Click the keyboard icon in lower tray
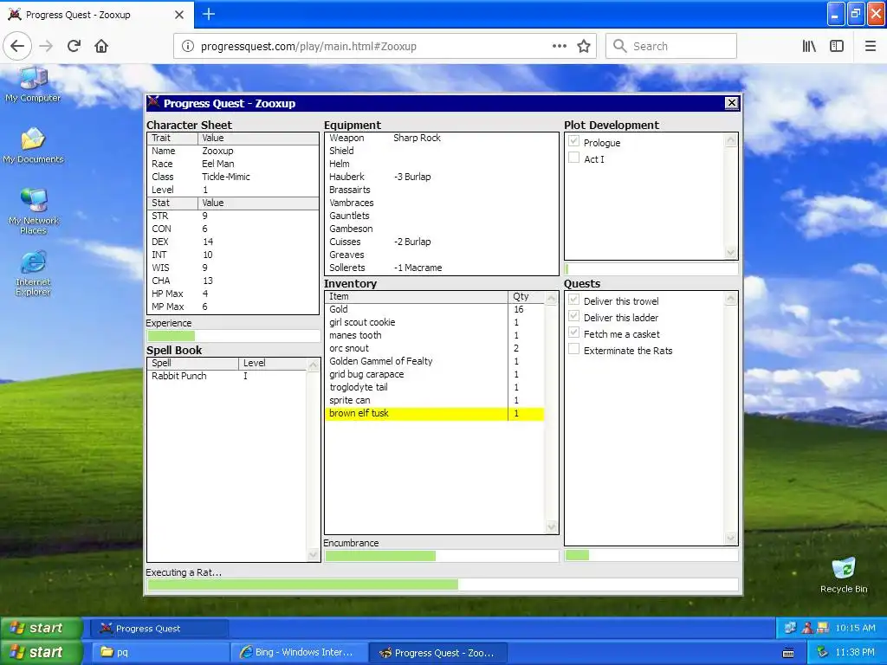This screenshot has width=887, height=665. point(788,653)
